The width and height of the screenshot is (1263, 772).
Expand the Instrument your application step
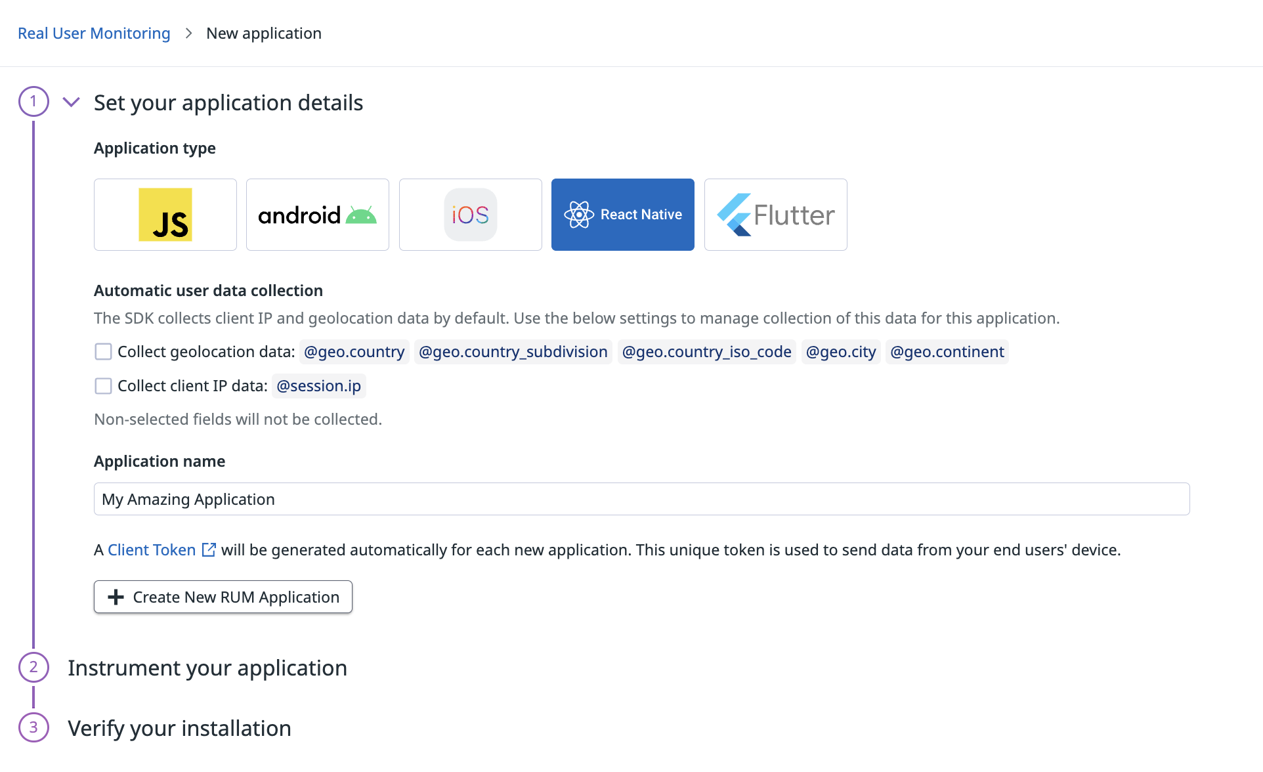click(x=207, y=668)
